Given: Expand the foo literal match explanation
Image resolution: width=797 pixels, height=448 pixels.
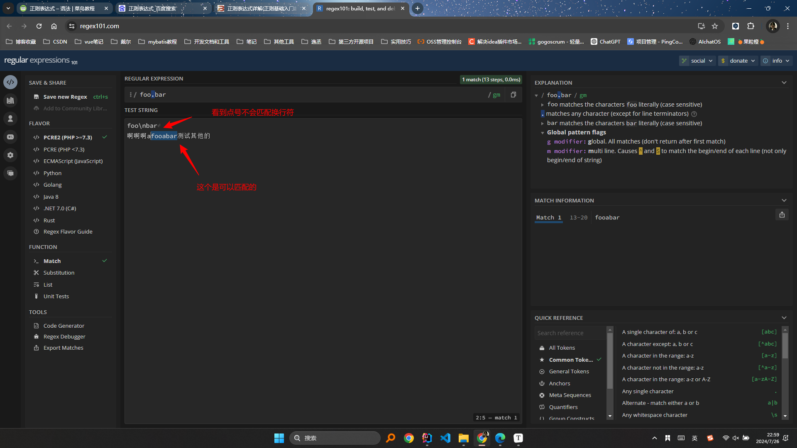Looking at the screenshot, I should pyautogui.click(x=542, y=105).
